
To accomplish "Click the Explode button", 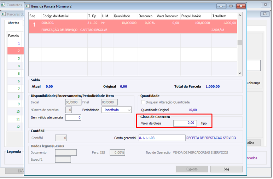I will click(x=192, y=169).
